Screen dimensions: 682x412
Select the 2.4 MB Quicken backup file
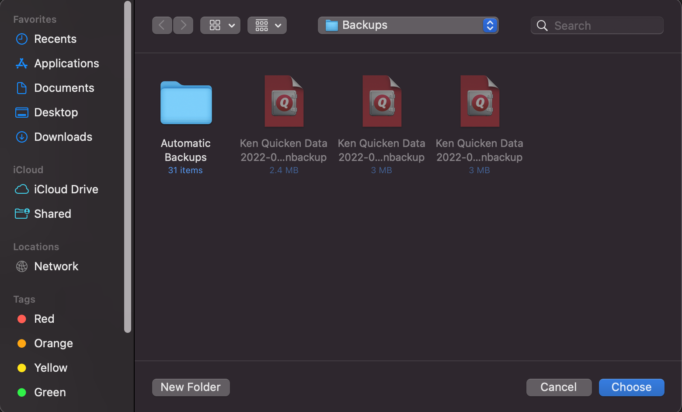[284, 101]
